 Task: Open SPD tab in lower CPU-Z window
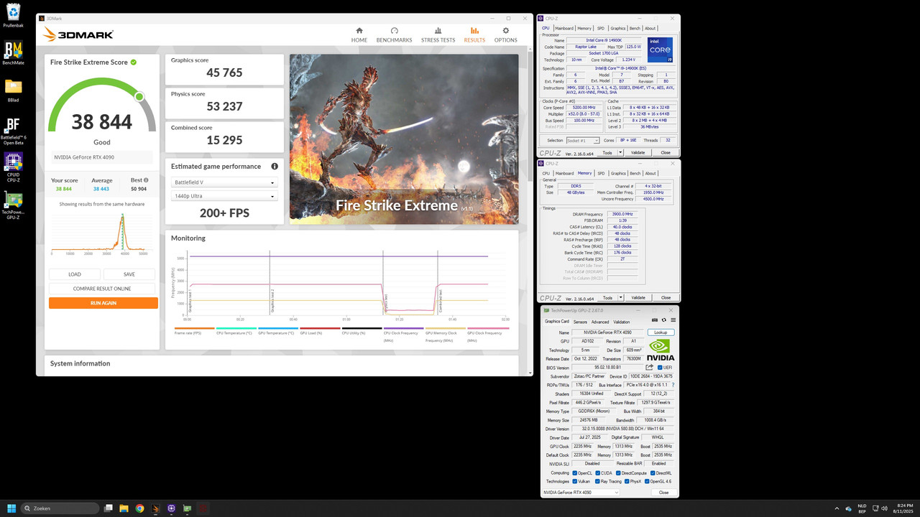click(x=601, y=173)
